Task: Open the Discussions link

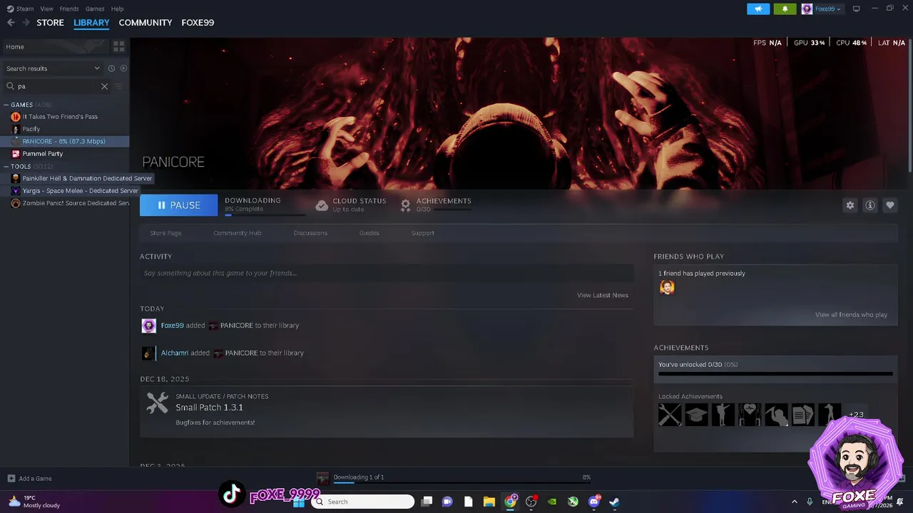Action: click(x=310, y=233)
